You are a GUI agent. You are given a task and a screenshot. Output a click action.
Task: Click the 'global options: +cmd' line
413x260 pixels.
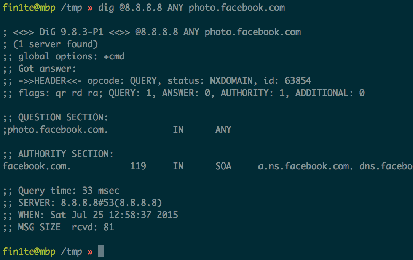click(64, 56)
